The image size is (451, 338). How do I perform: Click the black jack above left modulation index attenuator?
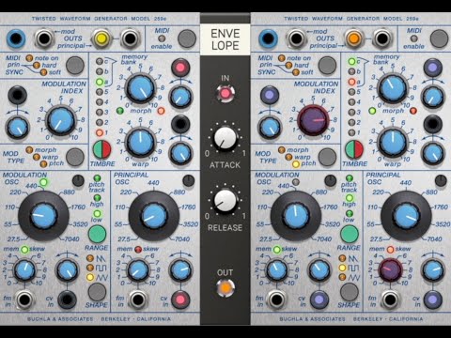tap(17, 95)
